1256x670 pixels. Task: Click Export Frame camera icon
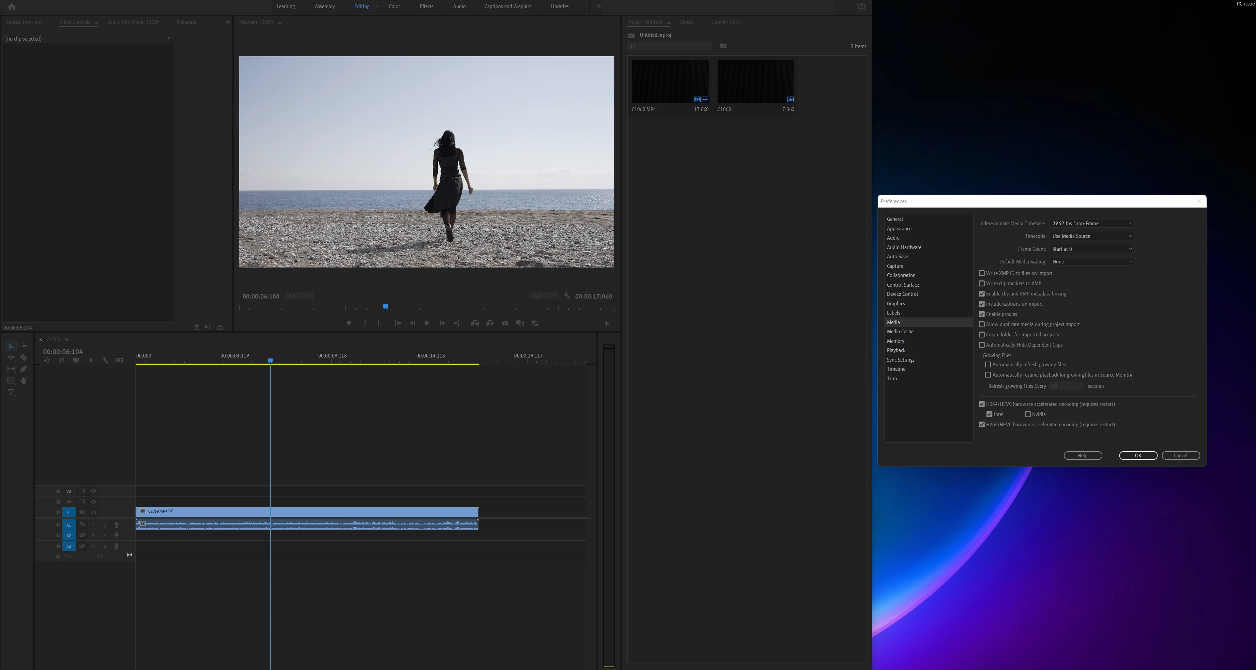(505, 323)
